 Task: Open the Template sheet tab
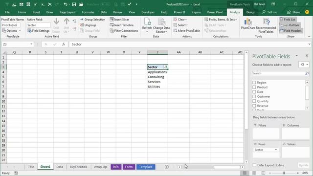point(146,167)
